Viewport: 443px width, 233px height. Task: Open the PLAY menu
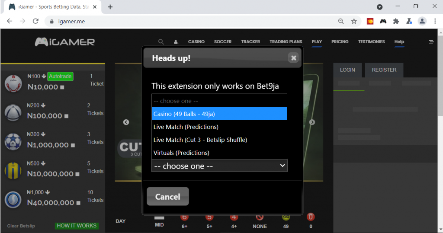tap(317, 41)
